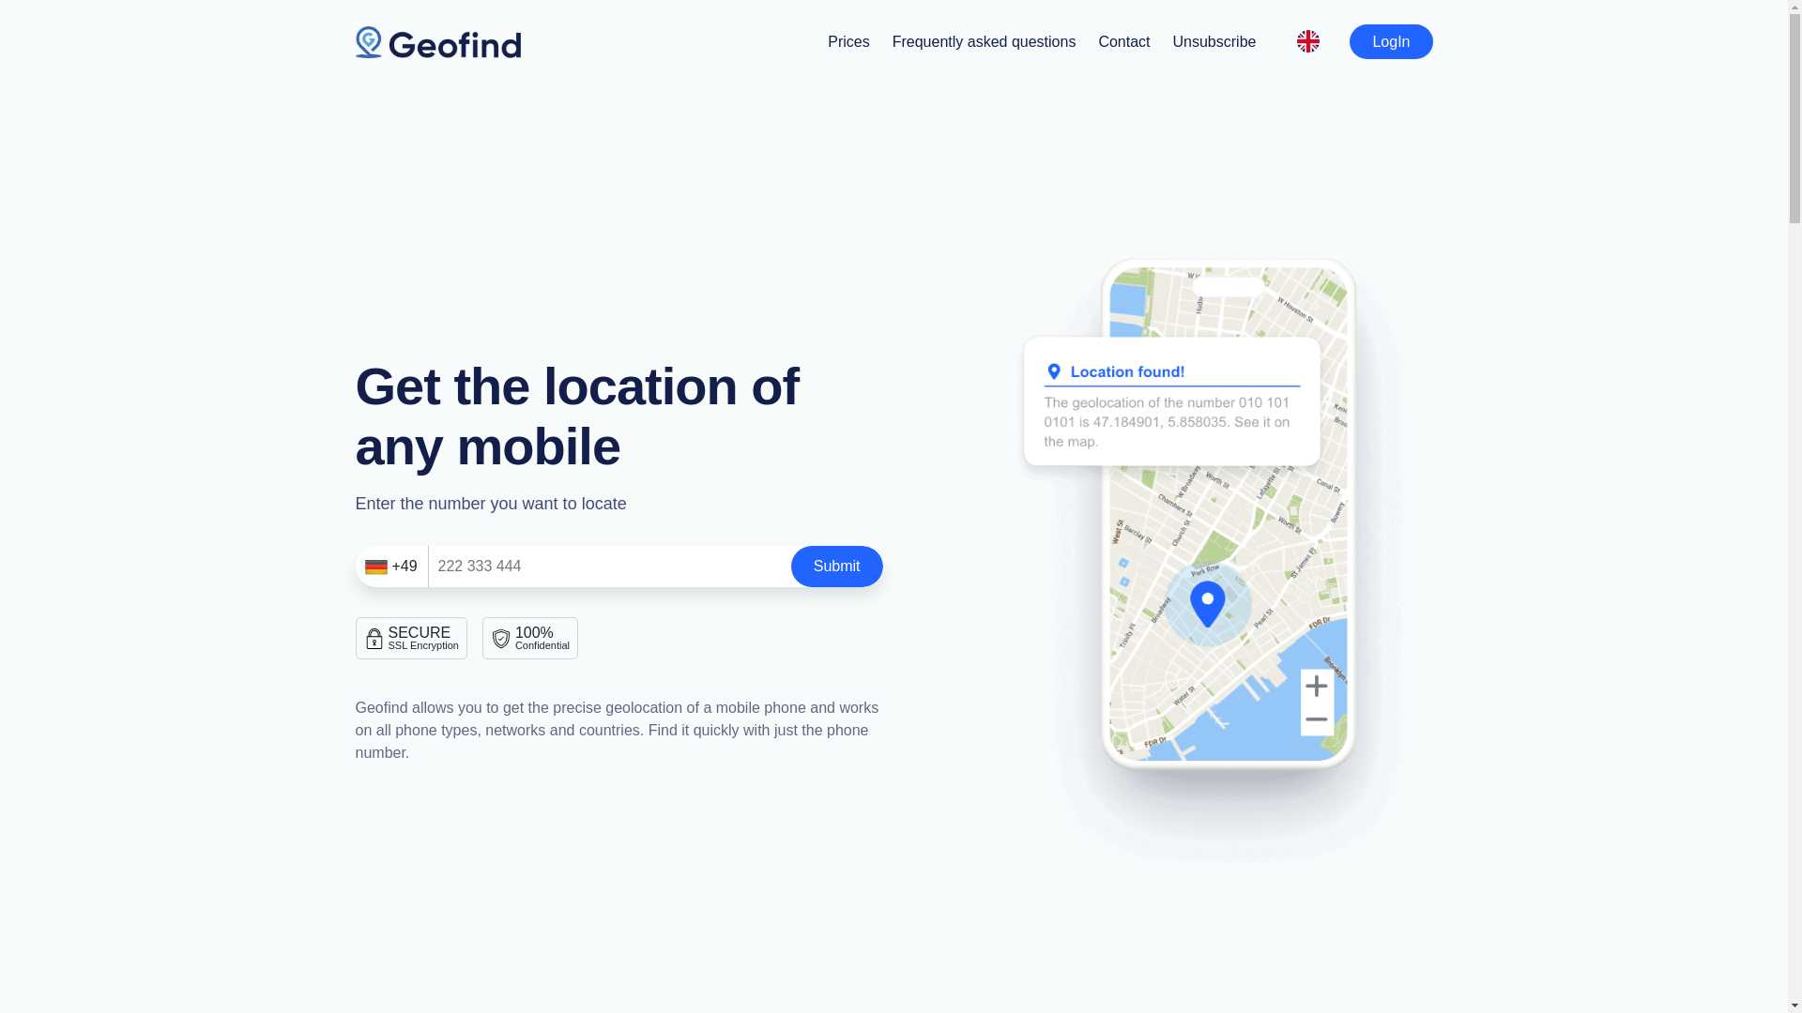Viewport: 1802px width, 1013px height.
Task: Click the map zoom in plus icon
Action: (x=1317, y=686)
